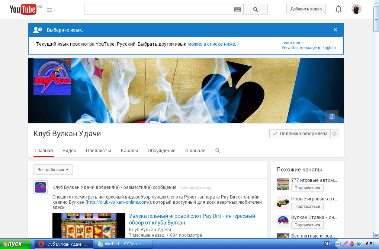Click the feather tray icon
Viewport: 379px width, 249px height.
coord(345,244)
